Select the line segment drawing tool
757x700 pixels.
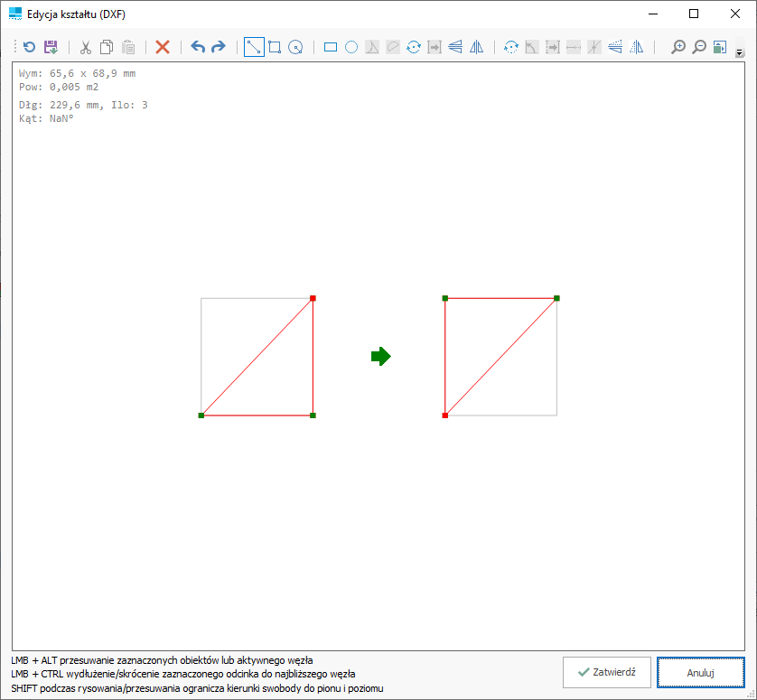[x=254, y=47]
